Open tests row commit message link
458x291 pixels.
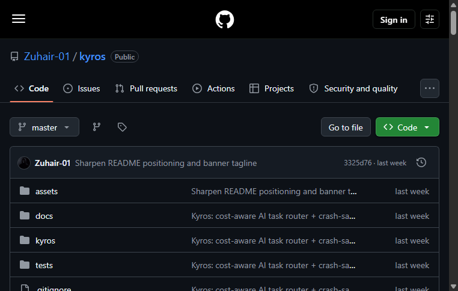(273, 265)
